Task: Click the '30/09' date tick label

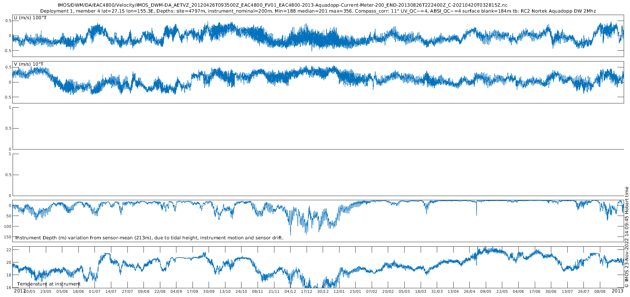Action: tap(209, 291)
